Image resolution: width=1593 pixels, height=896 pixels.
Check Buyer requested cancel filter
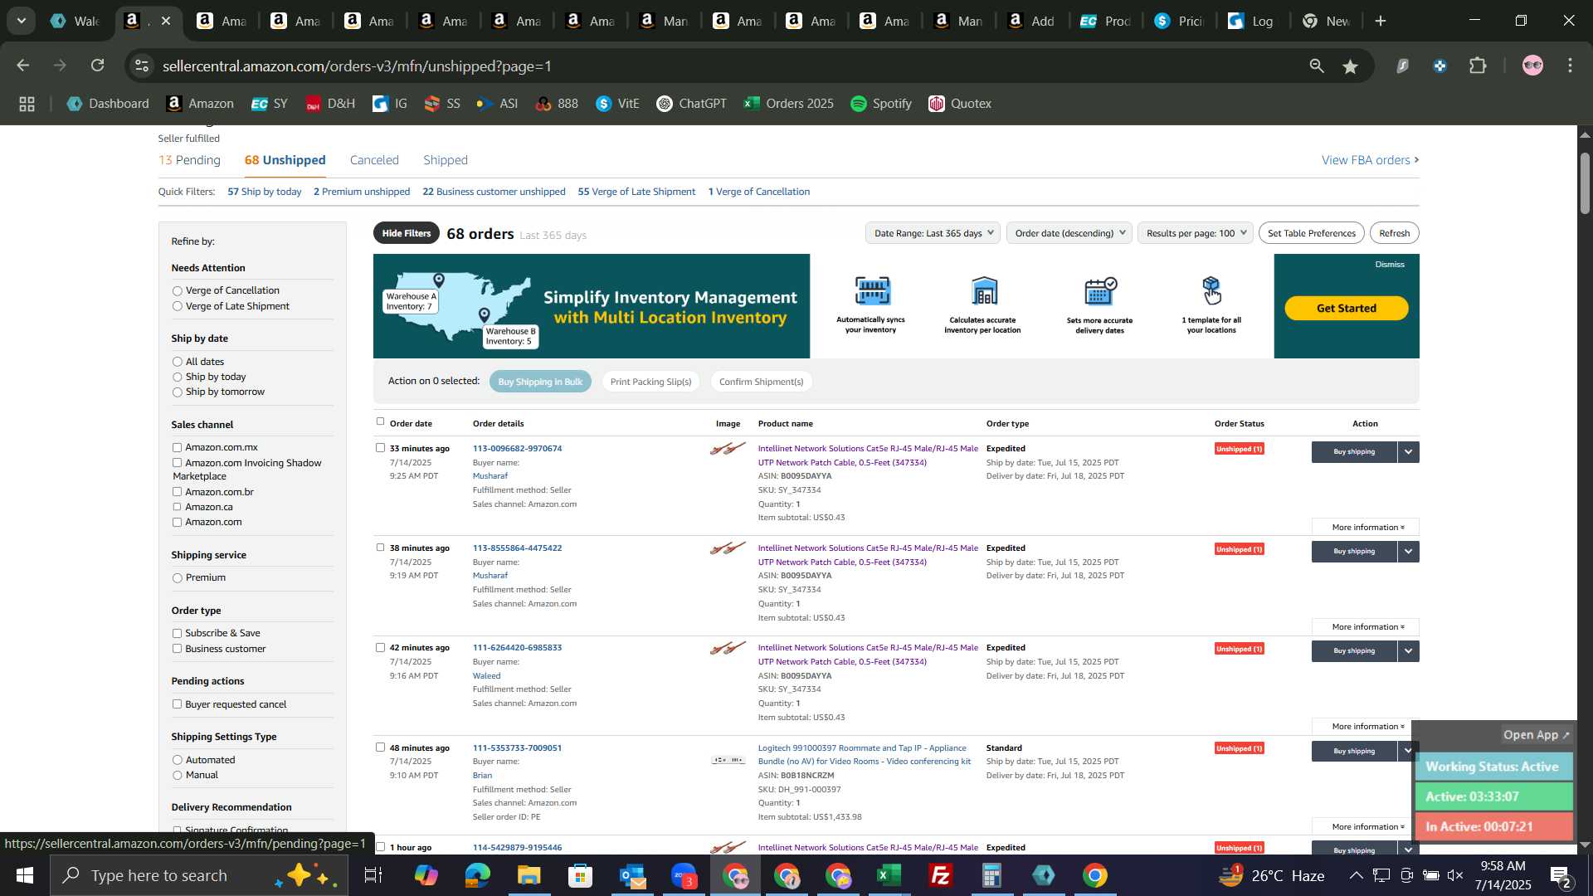177,704
